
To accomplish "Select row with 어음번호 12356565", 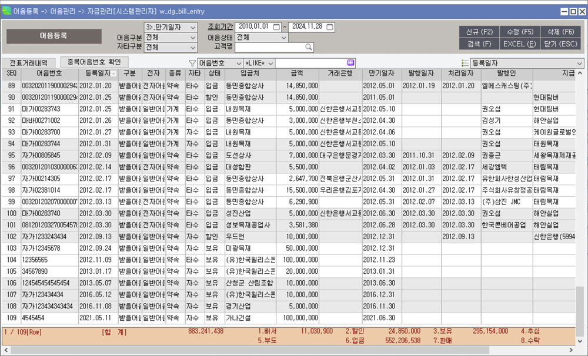I will pyautogui.click(x=288, y=260).
